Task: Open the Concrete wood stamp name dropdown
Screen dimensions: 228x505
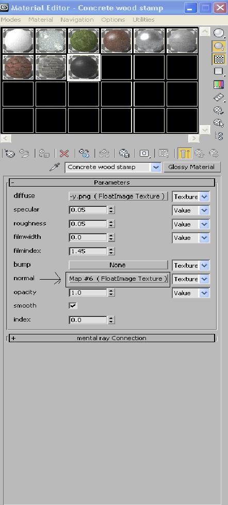Action: tap(156, 167)
